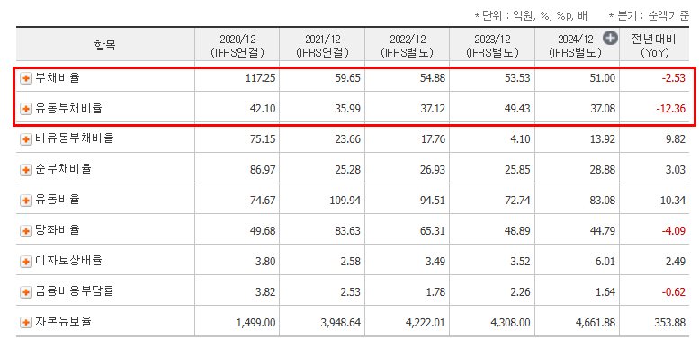Click the 금융비용부담률 row label
This screenshot has height=348, width=699.
74,291
